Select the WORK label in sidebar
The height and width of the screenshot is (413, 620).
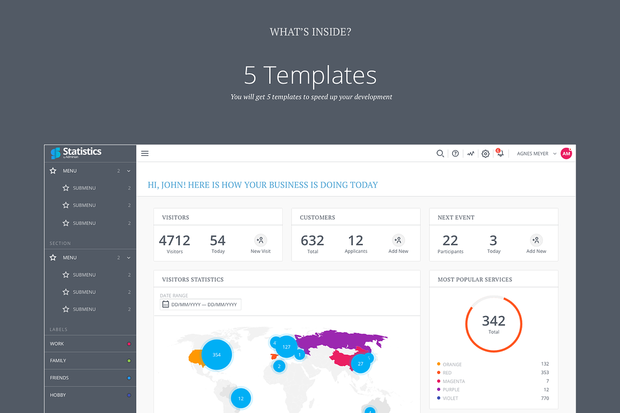57,344
